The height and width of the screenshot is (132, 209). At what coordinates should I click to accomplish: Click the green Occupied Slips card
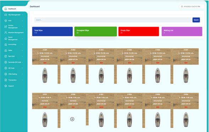tap(95, 31)
